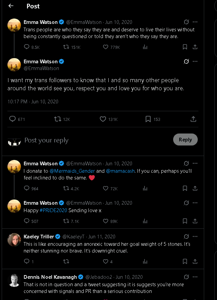217x300 pixels.
Task: Like the first tweet with 779K likes
Action: pos(106,47)
